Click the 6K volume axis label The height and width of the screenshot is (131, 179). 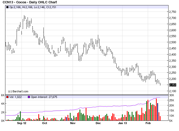click(3, 95)
